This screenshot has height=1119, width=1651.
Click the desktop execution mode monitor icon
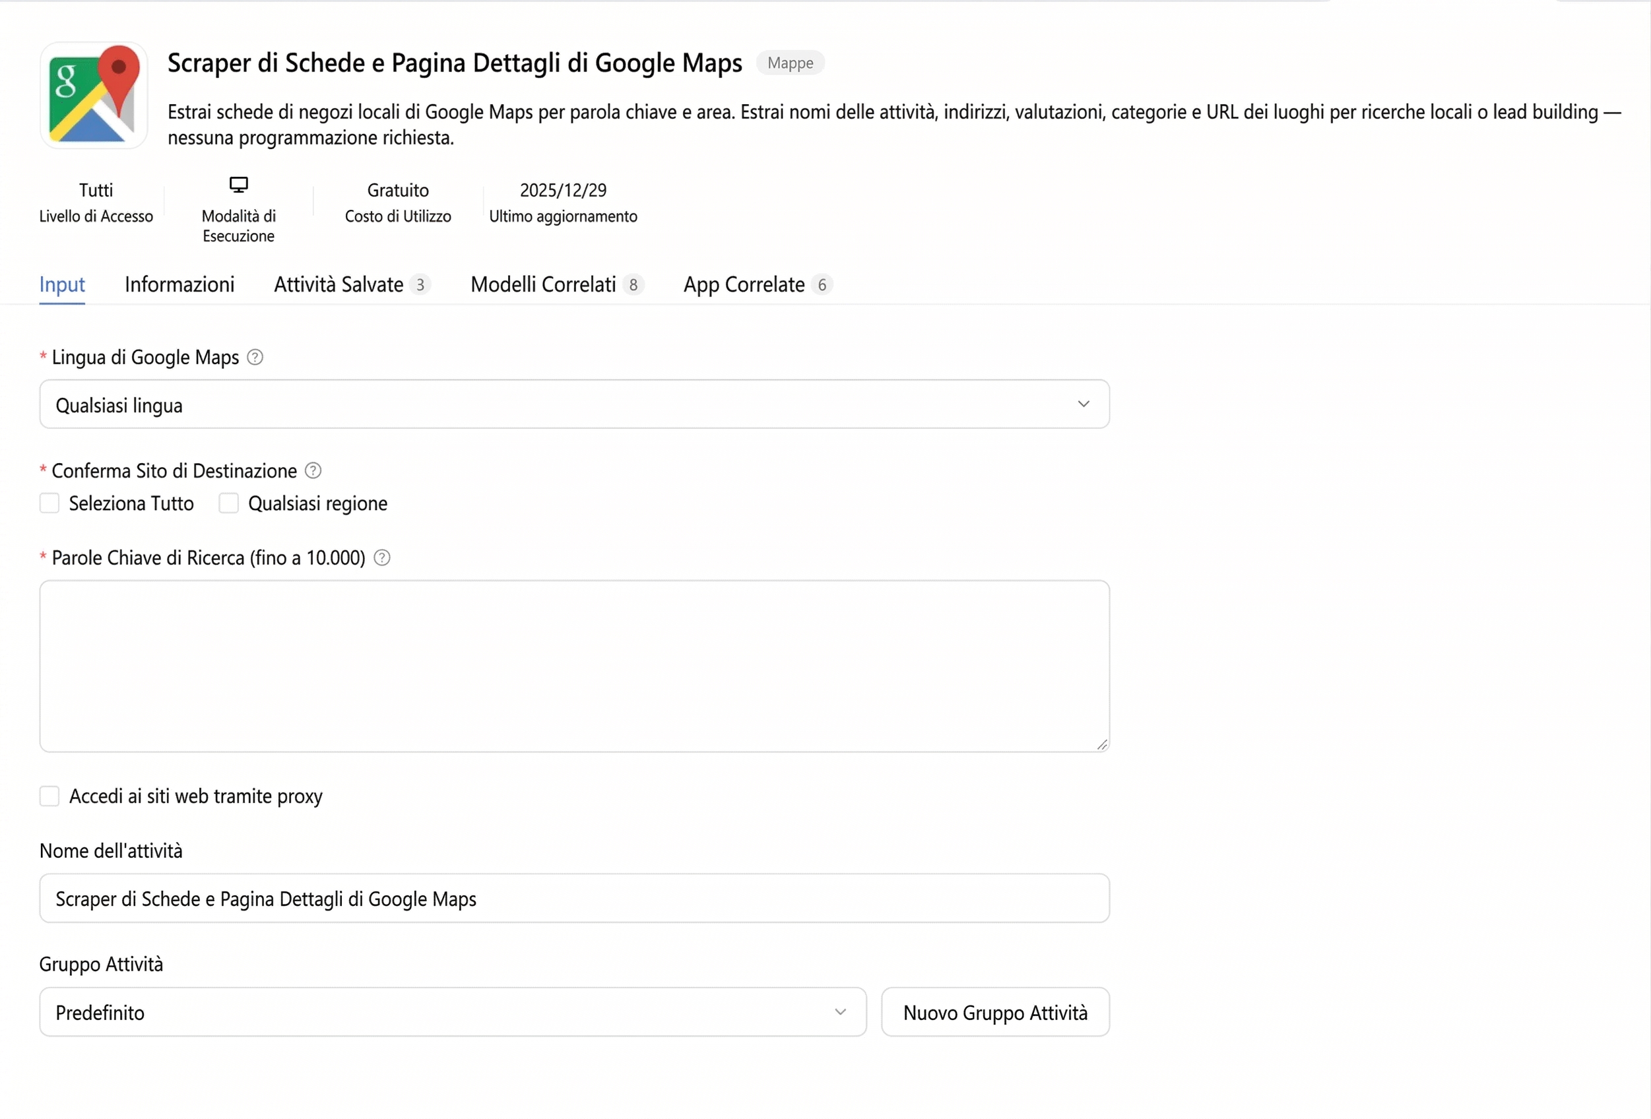tap(239, 185)
